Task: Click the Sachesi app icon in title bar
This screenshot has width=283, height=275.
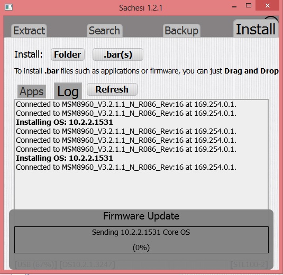Action: pos(8,7)
